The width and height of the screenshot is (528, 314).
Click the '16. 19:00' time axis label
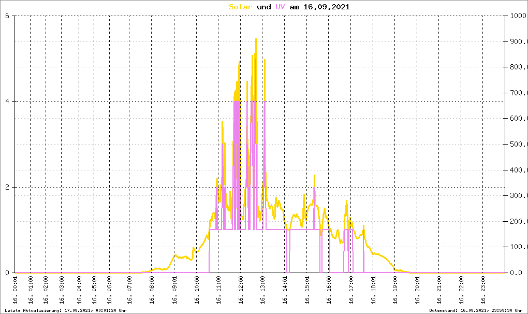tap(395, 290)
